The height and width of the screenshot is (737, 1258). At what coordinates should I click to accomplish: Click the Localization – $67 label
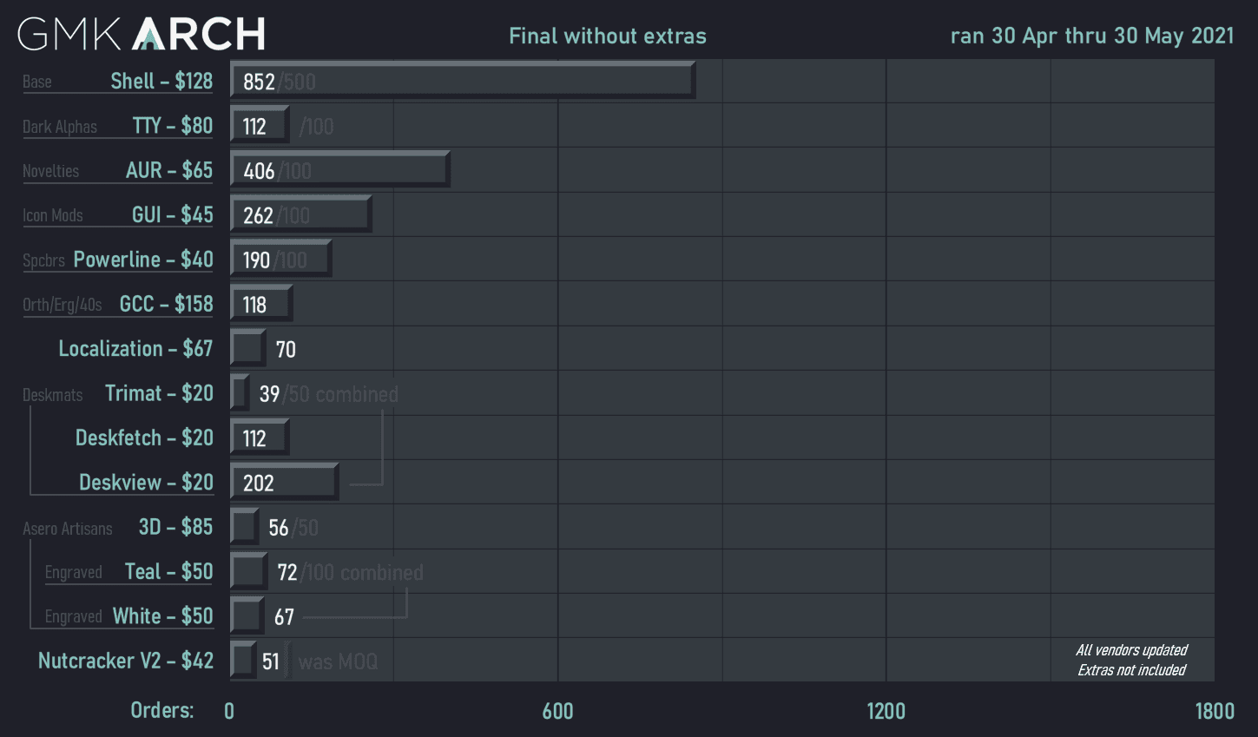(135, 349)
